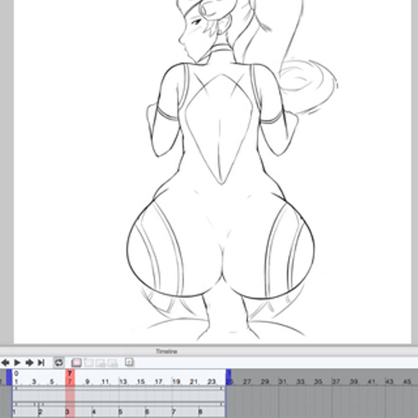Select cel 5 in the animation track
This screenshot has height=418, width=418.
120,412
